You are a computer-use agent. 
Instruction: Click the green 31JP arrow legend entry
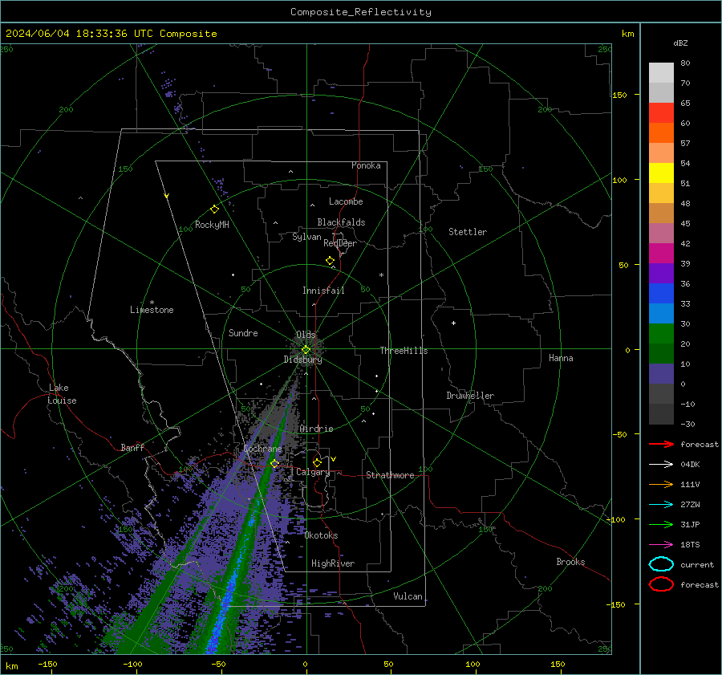(661, 524)
